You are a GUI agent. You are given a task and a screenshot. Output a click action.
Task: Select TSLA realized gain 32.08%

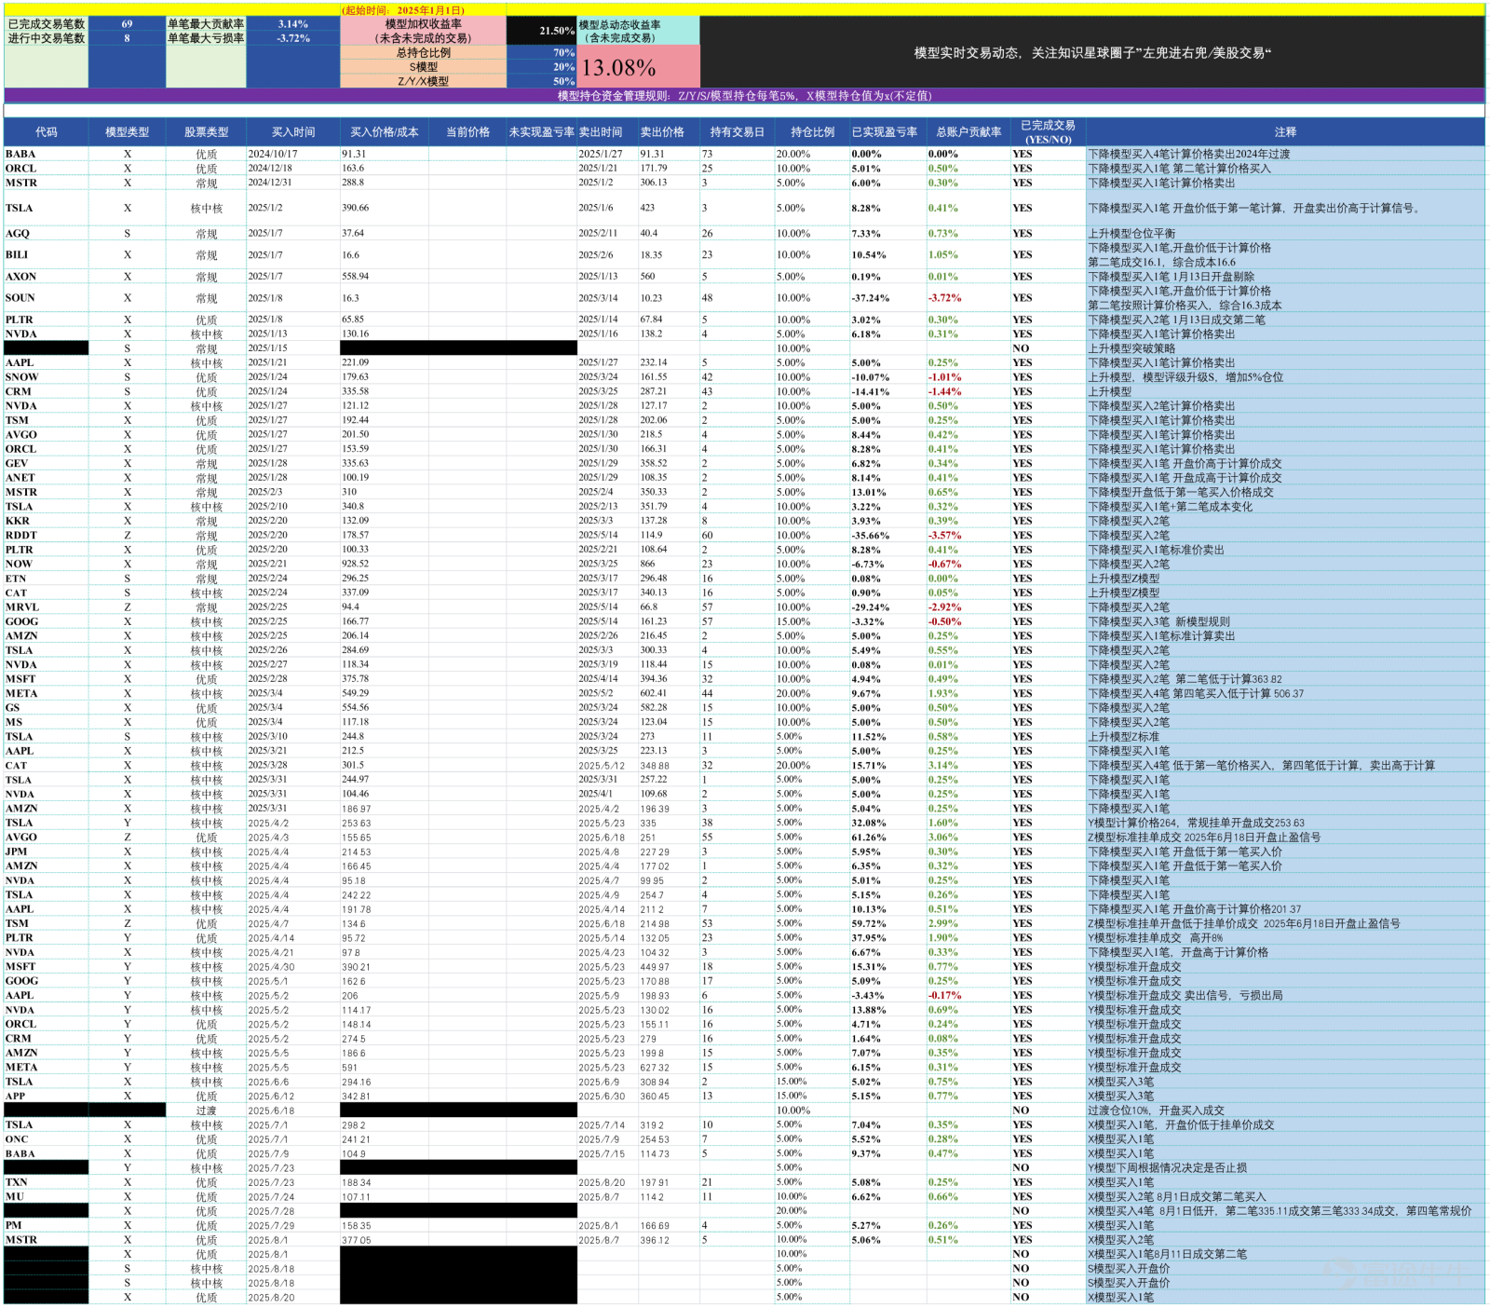tap(887, 823)
